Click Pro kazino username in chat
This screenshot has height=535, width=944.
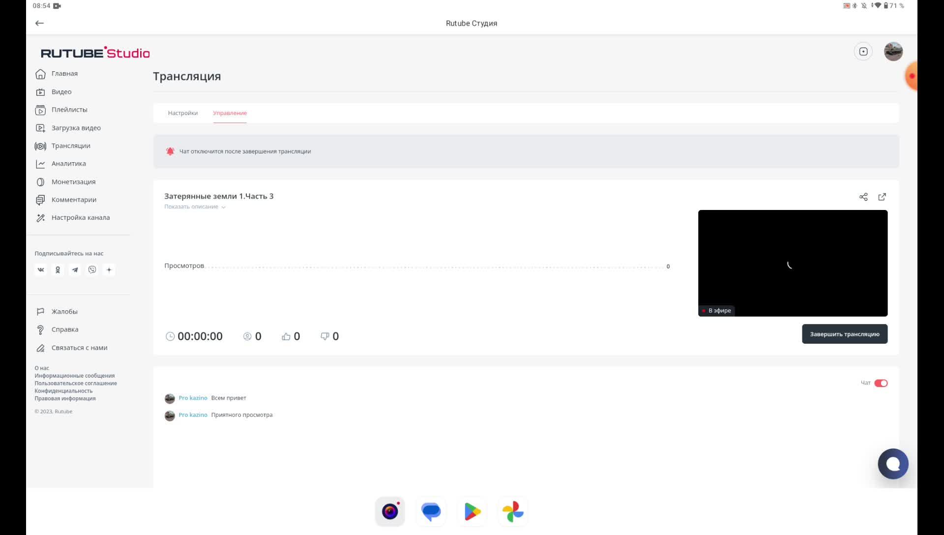pyautogui.click(x=193, y=398)
